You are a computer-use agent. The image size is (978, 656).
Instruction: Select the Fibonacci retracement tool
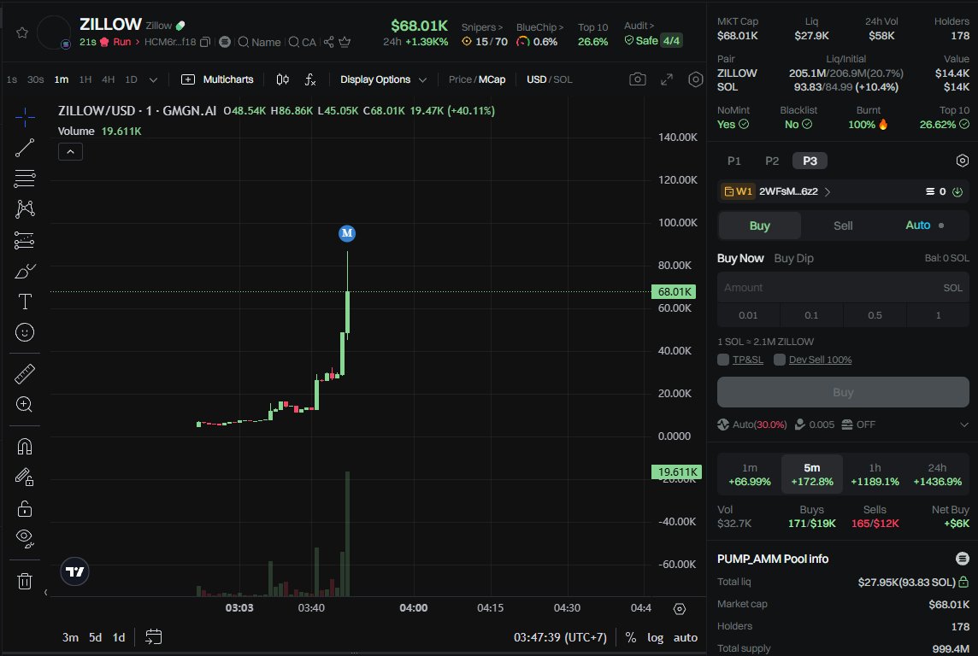[x=25, y=179]
